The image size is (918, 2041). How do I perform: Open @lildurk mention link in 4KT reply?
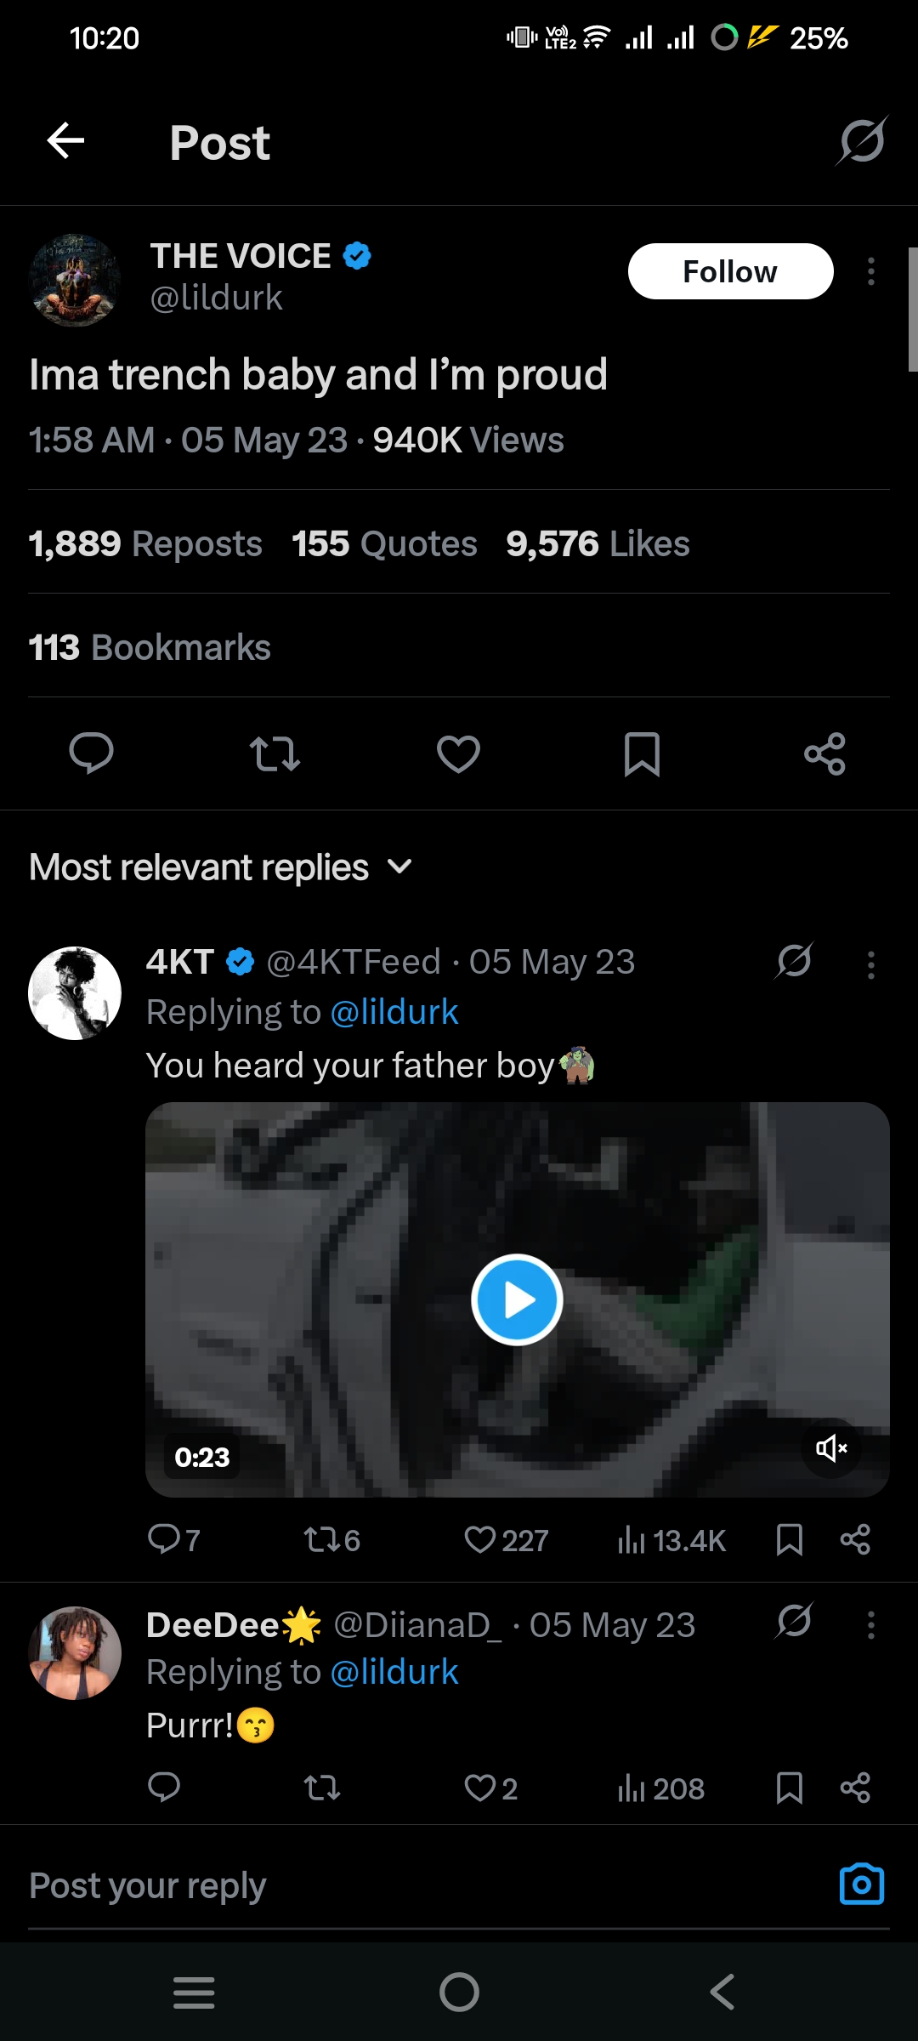point(394,1012)
